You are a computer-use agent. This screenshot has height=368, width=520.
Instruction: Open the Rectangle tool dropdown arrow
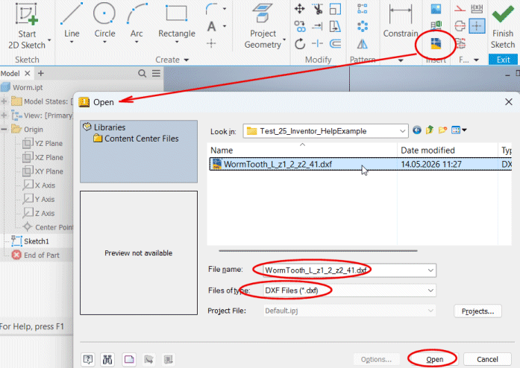177,42
